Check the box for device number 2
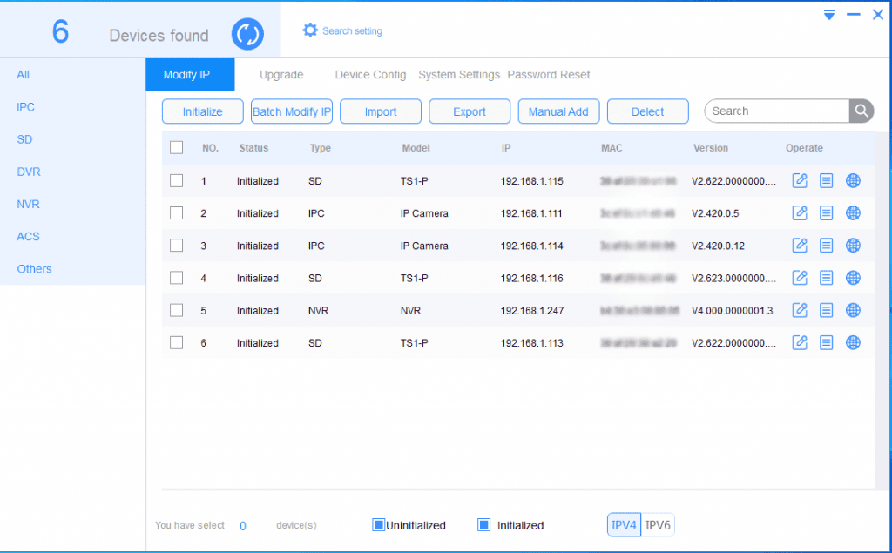892x553 pixels. (177, 213)
